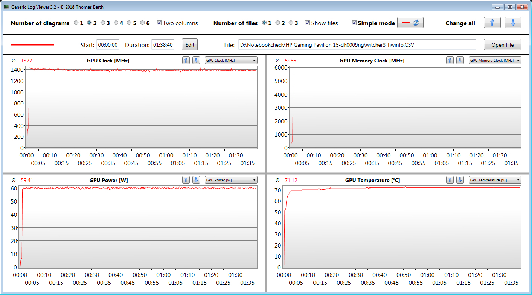532x295 pixels.
Task: Click Change all down arrow icon
Action: pos(513,23)
